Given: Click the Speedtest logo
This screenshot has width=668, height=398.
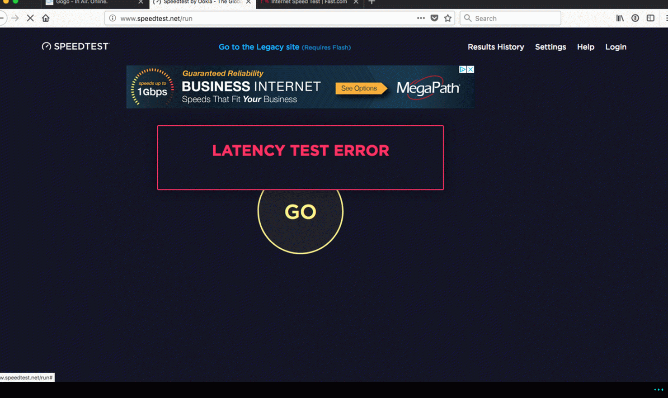Looking at the screenshot, I should (75, 46).
